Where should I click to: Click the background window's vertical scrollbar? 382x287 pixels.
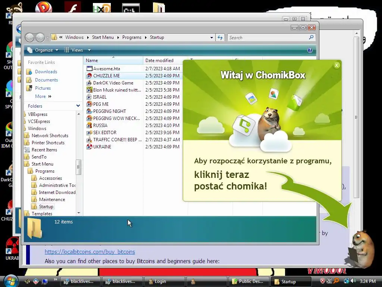pyautogui.click(x=356, y=117)
